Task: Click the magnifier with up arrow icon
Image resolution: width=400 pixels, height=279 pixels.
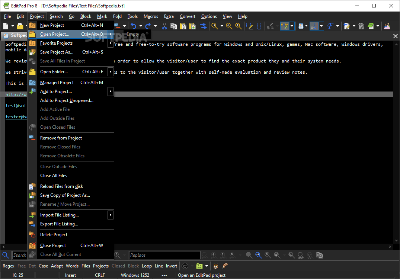Action: pos(238,26)
